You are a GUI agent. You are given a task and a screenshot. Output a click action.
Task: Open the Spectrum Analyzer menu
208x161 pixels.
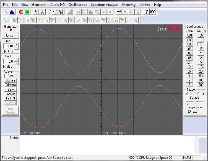(x=105, y=5)
